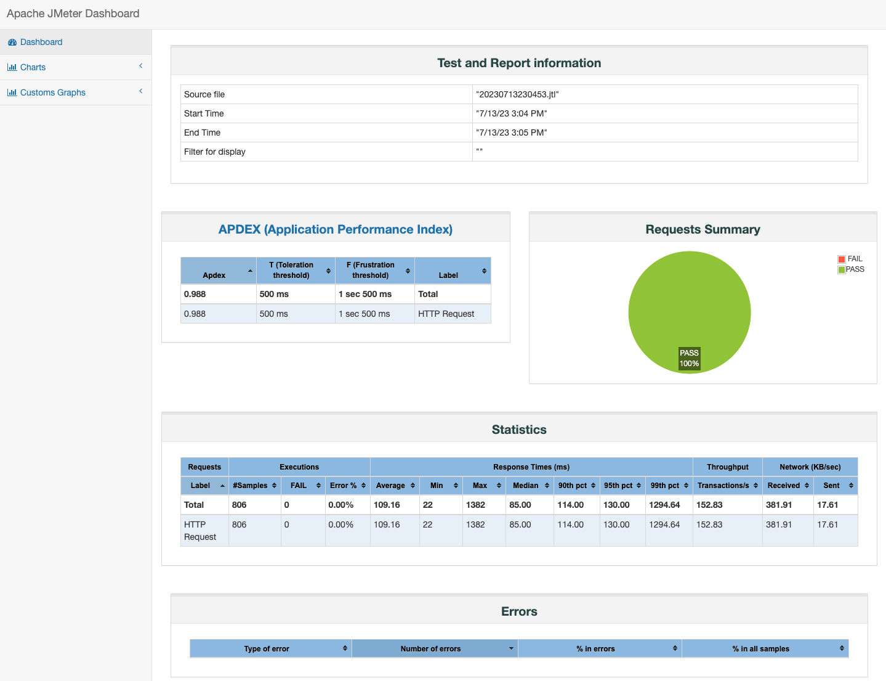Click the Requests Summary panel heading

pos(703,229)
